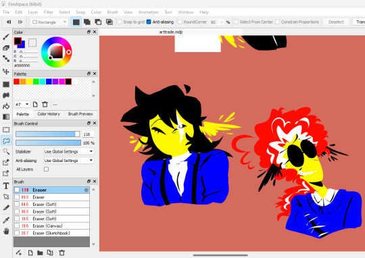Select the Hand pan tool
Screen dimensions: 365x258
6,231
